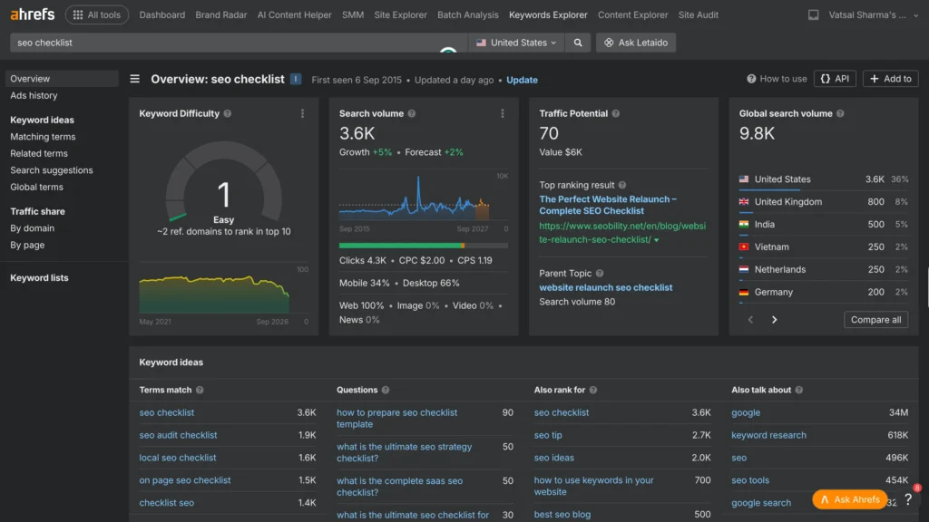Go to next page of countries
Viewport: 929px width, 522px height.
pyautogui.click(x=774, y=320)
